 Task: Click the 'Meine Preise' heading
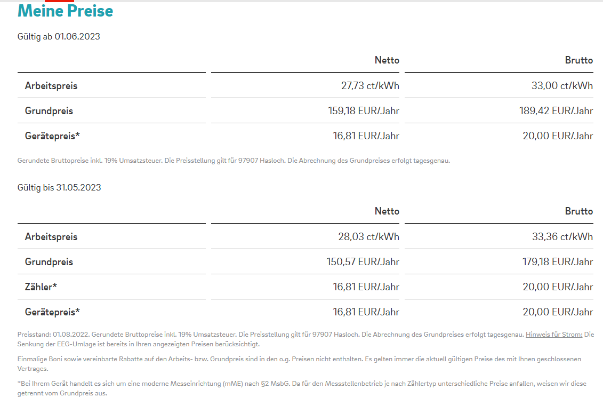(x=66, y=11)
